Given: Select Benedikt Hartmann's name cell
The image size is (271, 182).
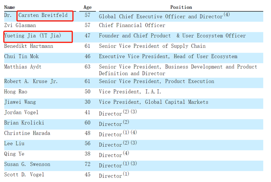Looking at the screenshot, I should coord(28,47).
